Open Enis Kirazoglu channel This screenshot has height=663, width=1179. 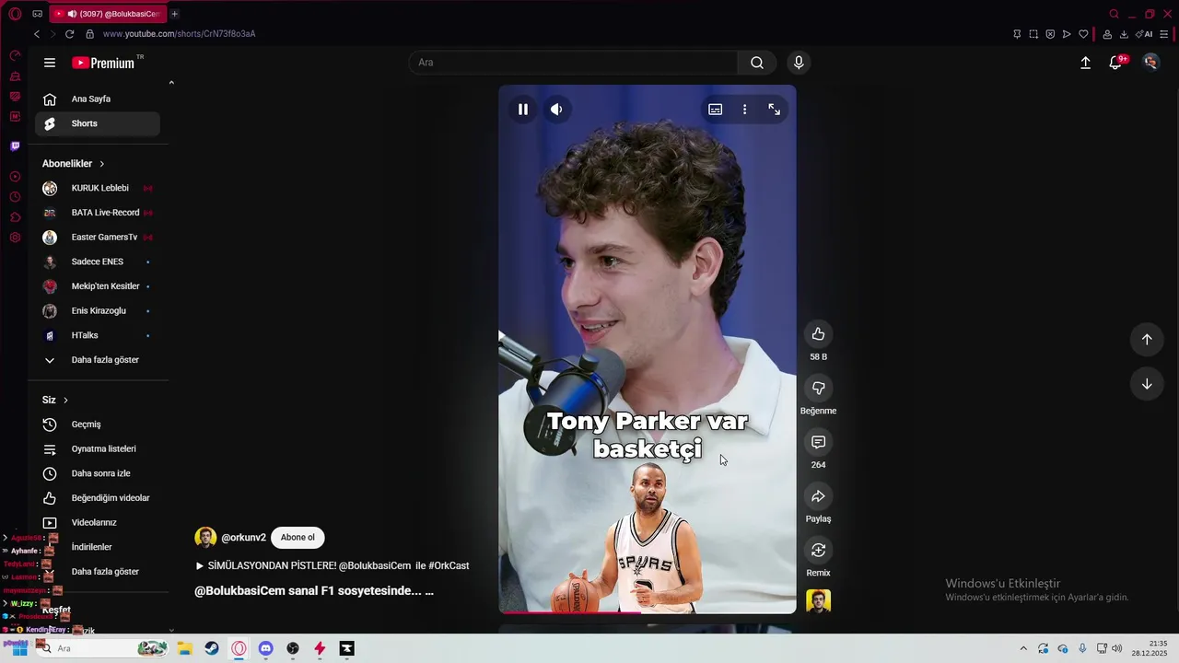click(98, 311)
